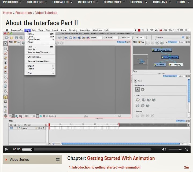Click the Play button in the AnimatePro playback toolbar

[x=66, y=38]
